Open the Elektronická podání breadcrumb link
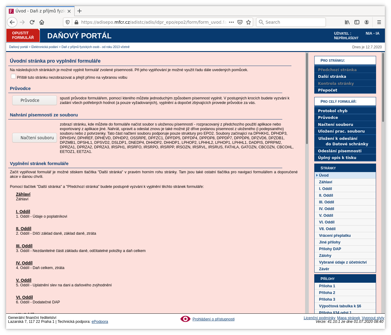The height and width of the screenshot is (335, 391). [x=44, y=47]
